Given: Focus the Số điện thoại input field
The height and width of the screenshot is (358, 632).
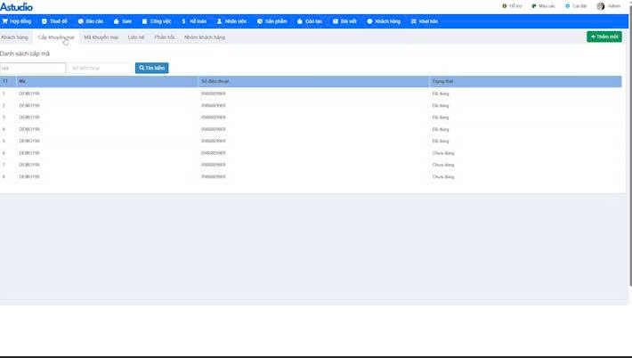Looking at the screenshot, I should [100, 68].
